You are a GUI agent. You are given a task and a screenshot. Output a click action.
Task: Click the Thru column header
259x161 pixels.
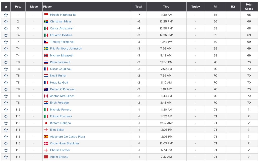pos(166,7)
